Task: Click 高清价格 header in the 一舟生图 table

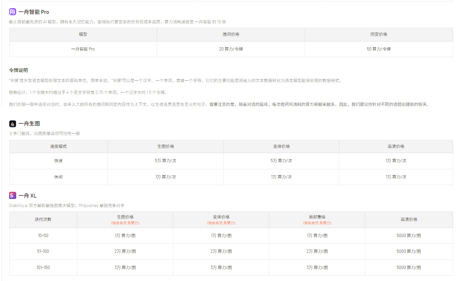Action: pos(396,146)
